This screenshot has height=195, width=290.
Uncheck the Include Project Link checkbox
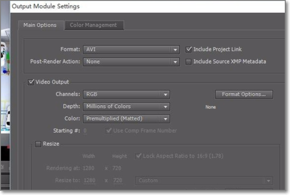(189, 49)
